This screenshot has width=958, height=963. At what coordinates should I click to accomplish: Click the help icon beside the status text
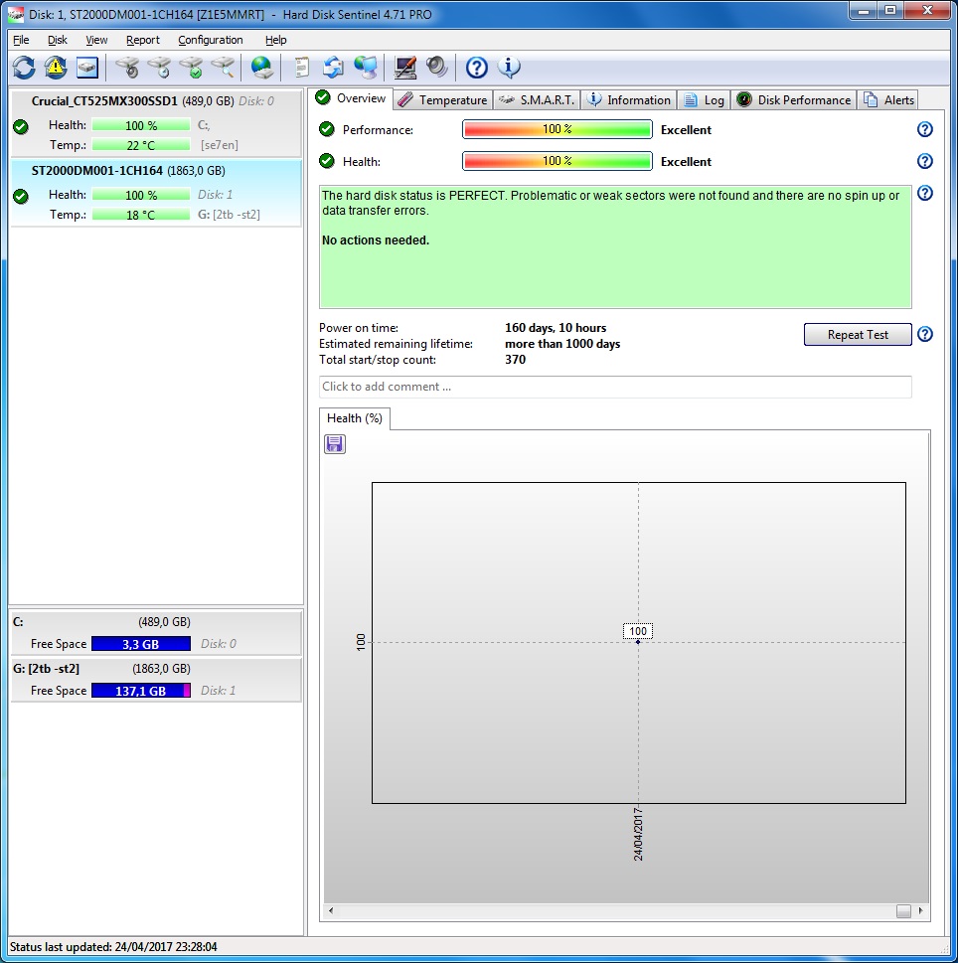coord(925,194)
